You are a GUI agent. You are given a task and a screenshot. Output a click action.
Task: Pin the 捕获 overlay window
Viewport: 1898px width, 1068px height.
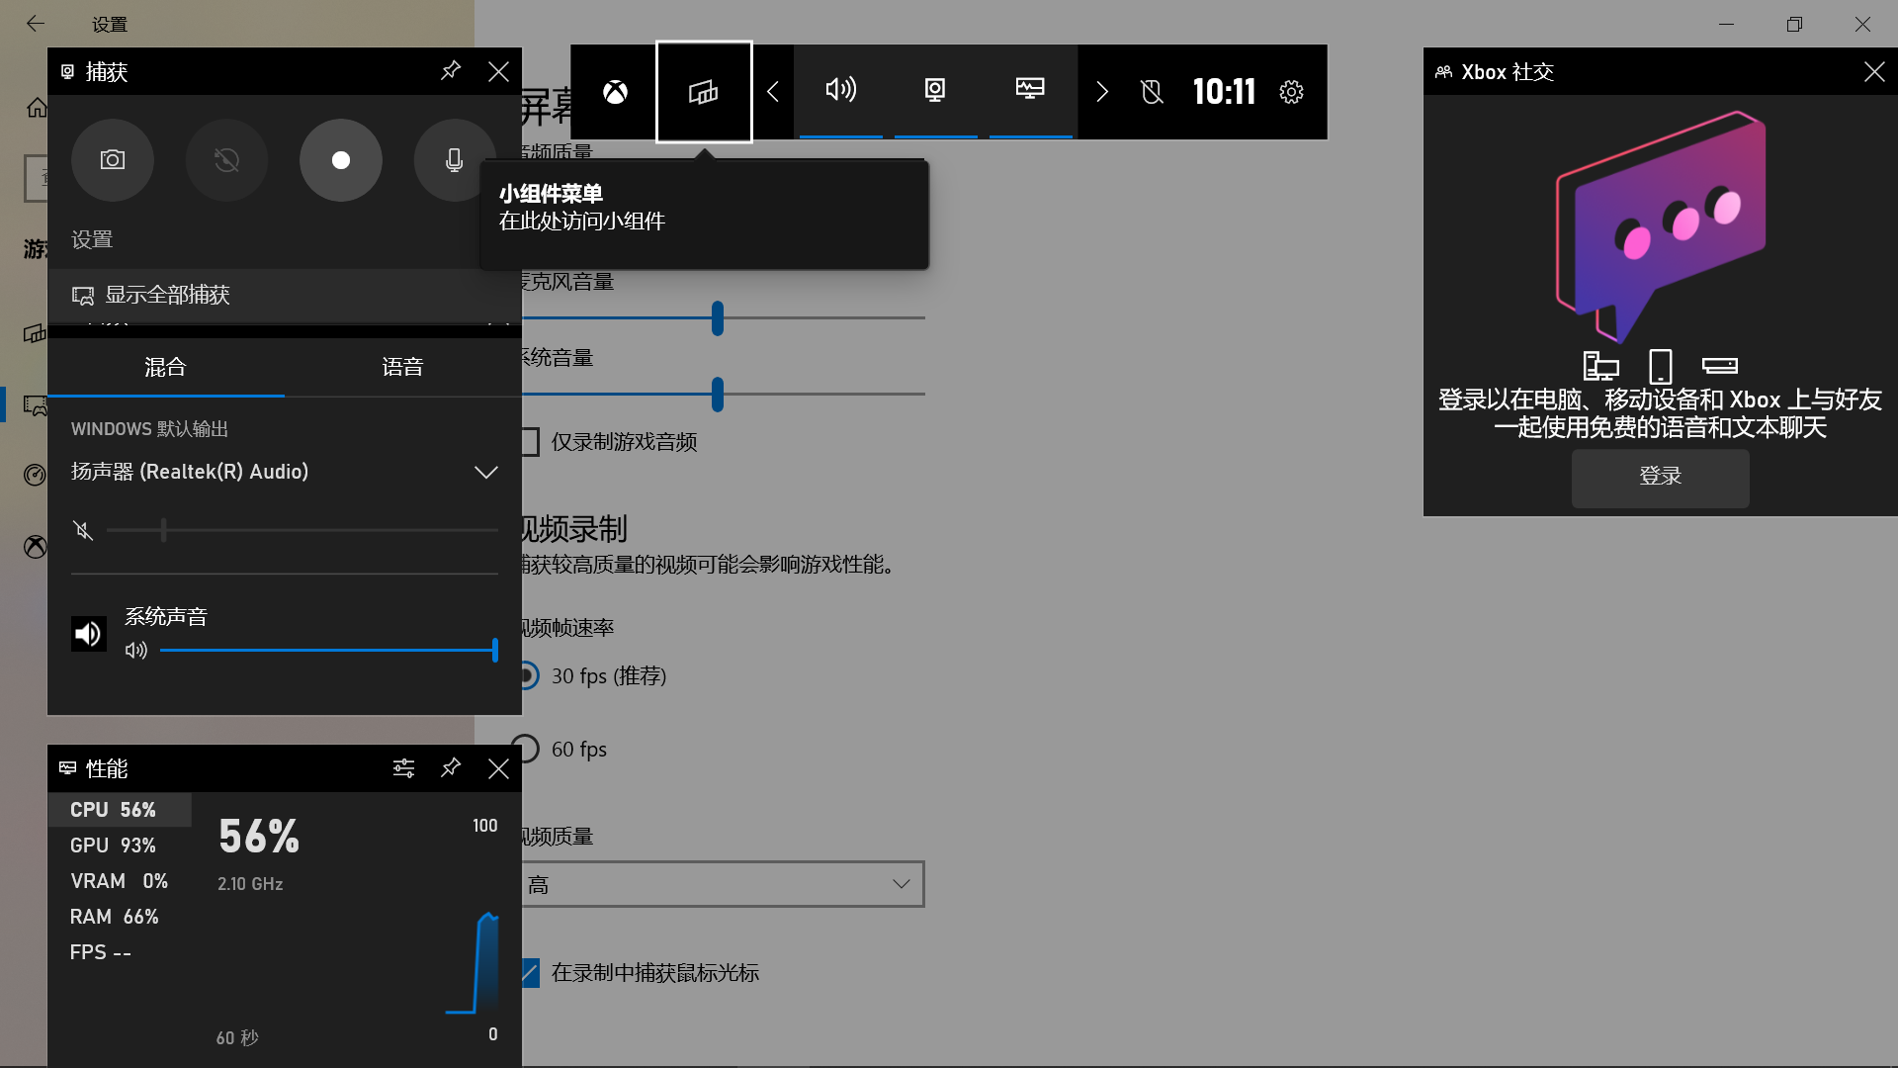click(x=450, y=70)
